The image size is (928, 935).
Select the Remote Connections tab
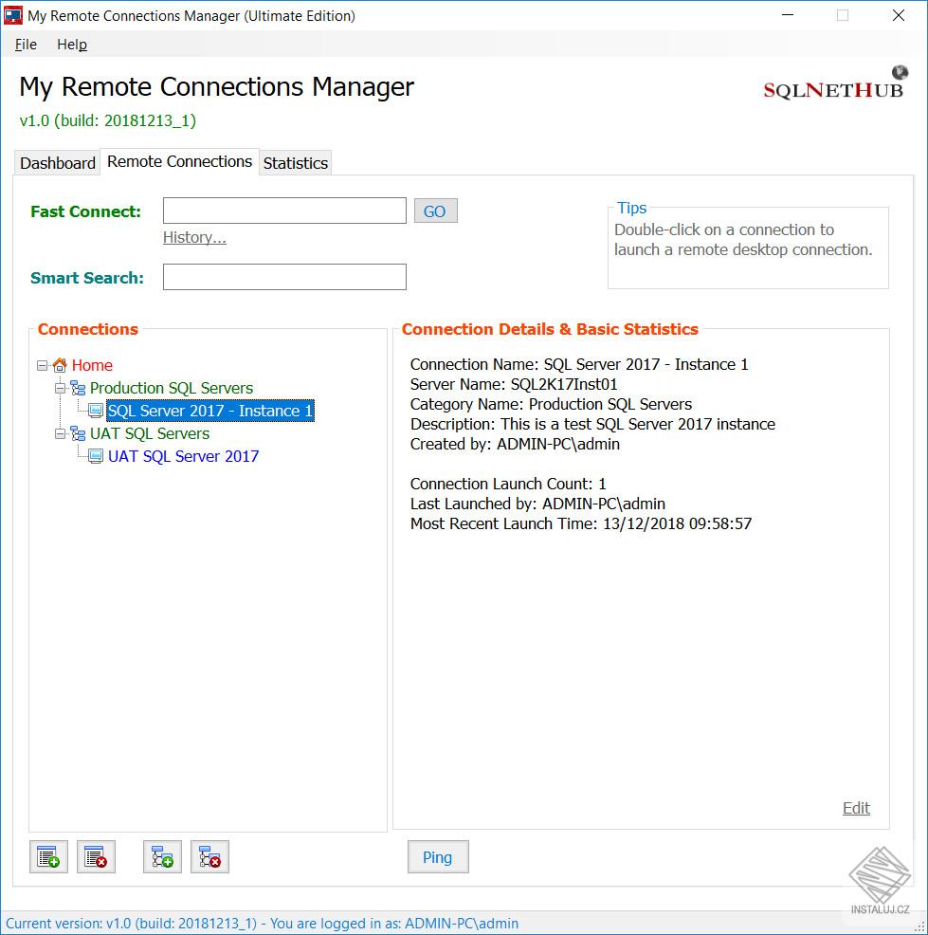point(179,161)
